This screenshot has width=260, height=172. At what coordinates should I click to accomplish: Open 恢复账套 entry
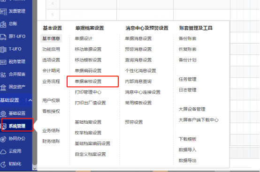click(187, 49)
